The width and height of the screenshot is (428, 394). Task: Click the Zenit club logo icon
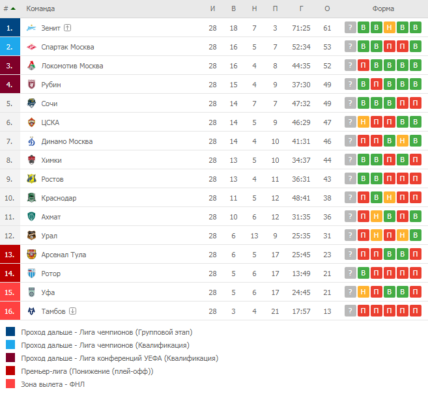(31, 28)
